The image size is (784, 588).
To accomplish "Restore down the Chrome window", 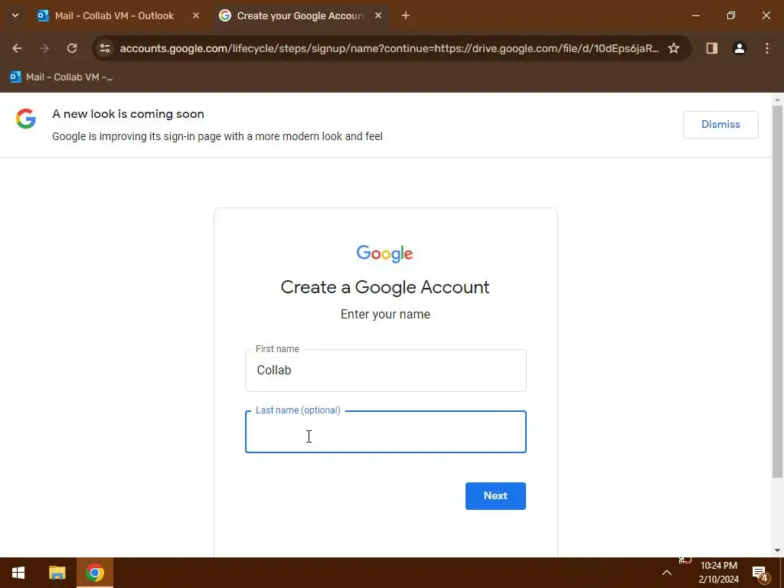I will click(x=731, y=15).
